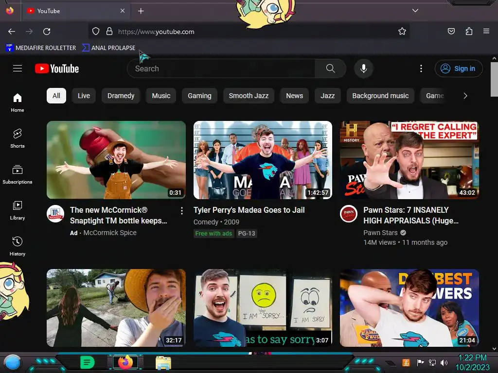Open Subscriptions in the sidebar
Viewport: 498px width, 373px height.
point(18,174)
